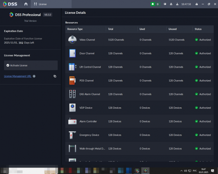Select the Lift Control Channel row label
Viewport: 218px width, 174px height.
point(90,67)
